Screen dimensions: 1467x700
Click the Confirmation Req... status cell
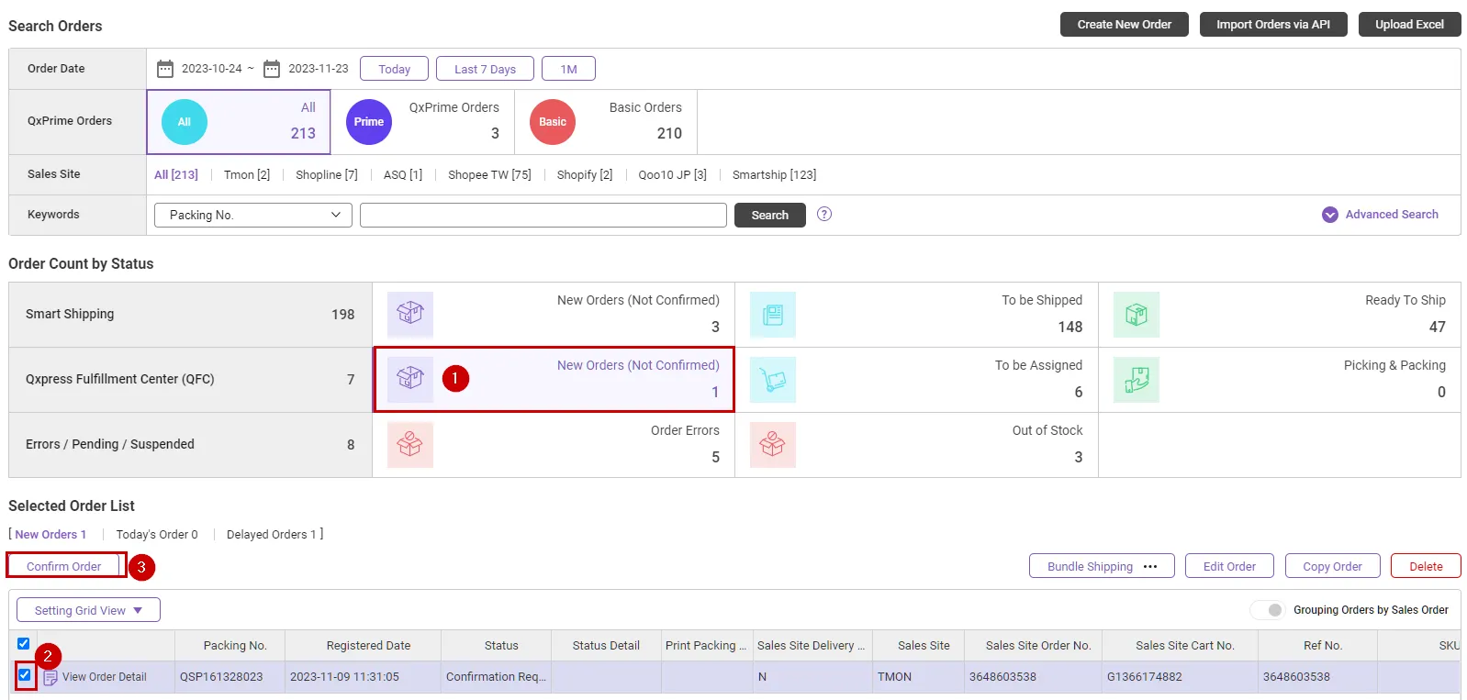click(497, 677)
